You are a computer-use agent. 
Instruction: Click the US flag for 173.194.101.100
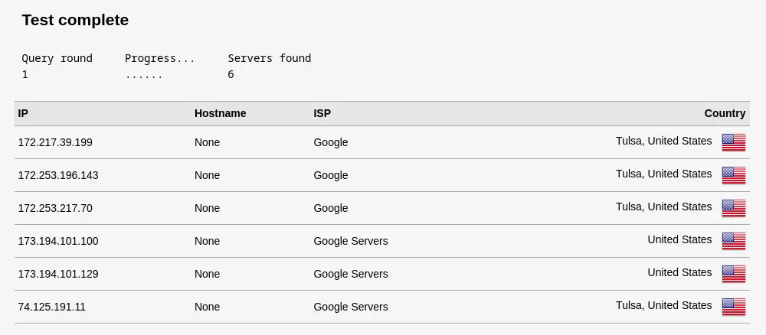733,241
